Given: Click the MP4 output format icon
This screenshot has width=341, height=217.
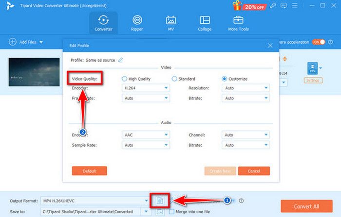Looking at the screenshot, I should 313,68.
